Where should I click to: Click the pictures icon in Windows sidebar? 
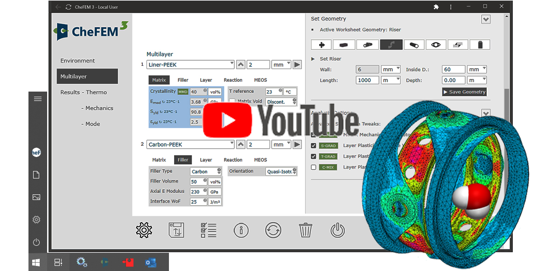[36, 197]
